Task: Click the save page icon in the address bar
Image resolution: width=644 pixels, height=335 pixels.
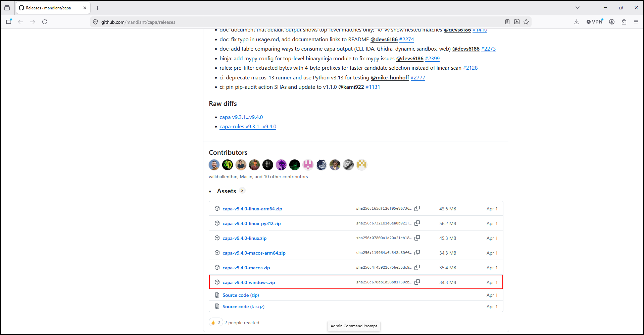Action: [x=517, y=22]
